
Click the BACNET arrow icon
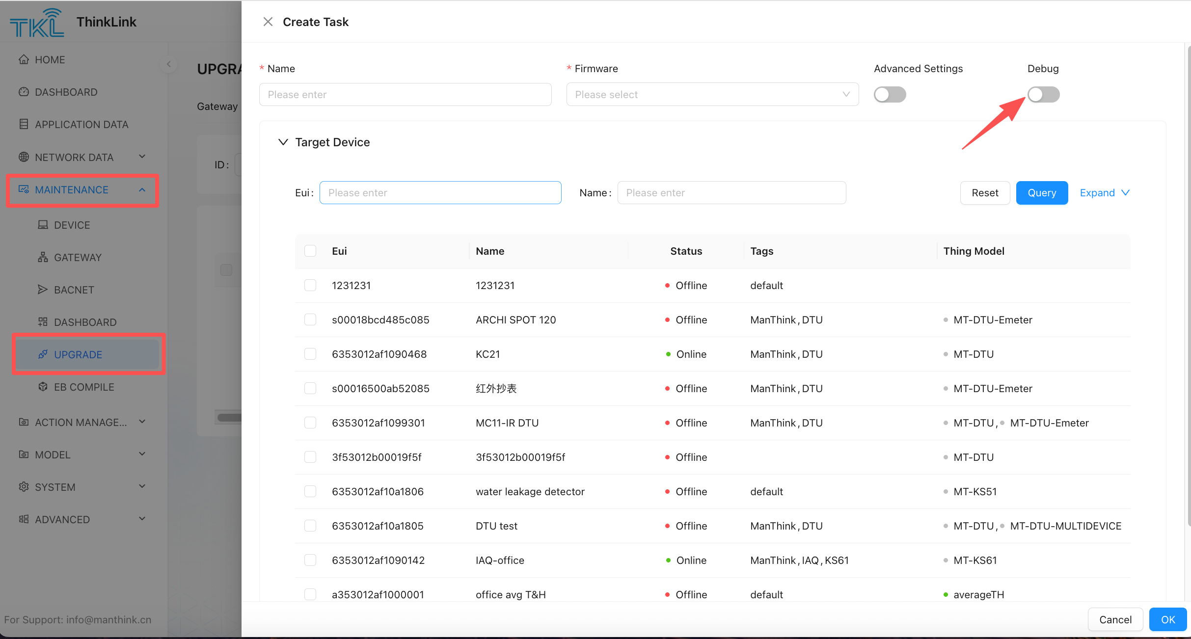coord(43,290)
